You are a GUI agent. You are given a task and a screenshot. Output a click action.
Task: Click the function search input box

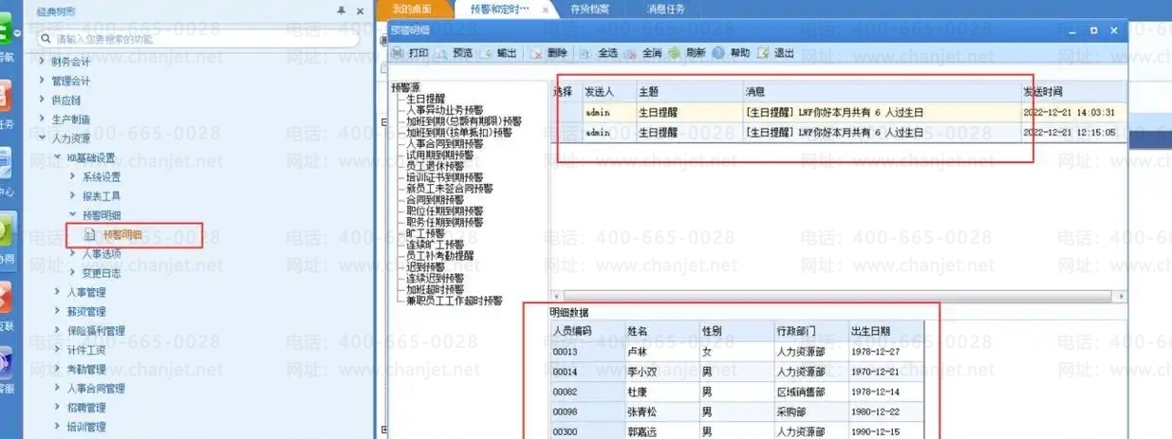click(199, 39)
